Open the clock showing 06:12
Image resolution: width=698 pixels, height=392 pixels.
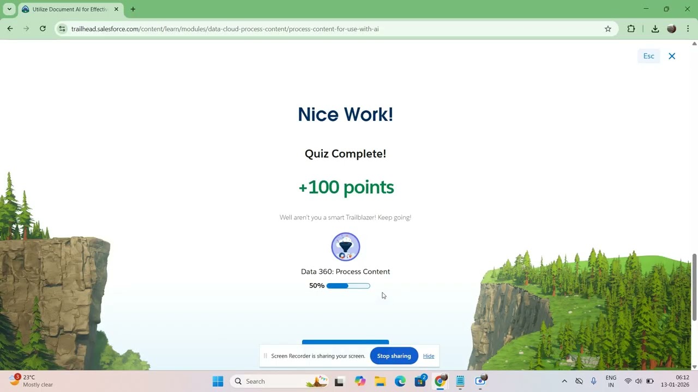(675, 381)
